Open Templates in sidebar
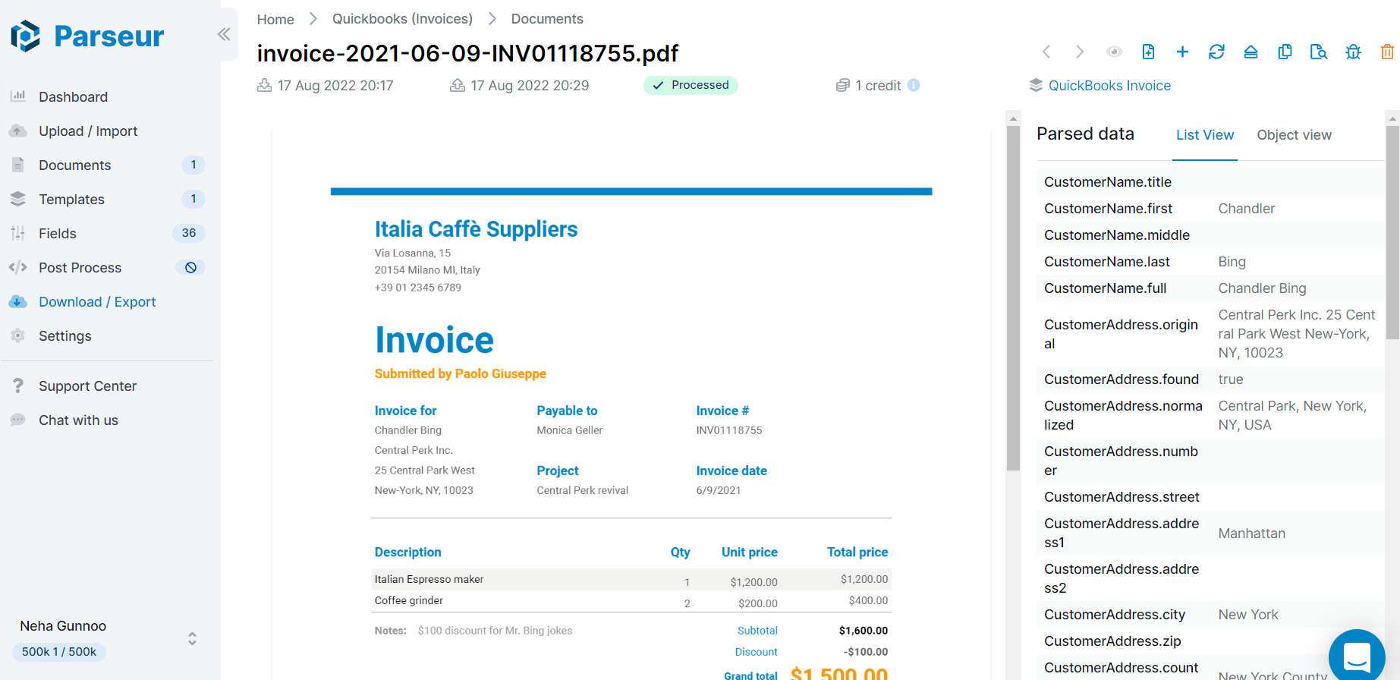Image resolution: width=1400 pixels, height=680 pixels. click(x=71, y=200)
